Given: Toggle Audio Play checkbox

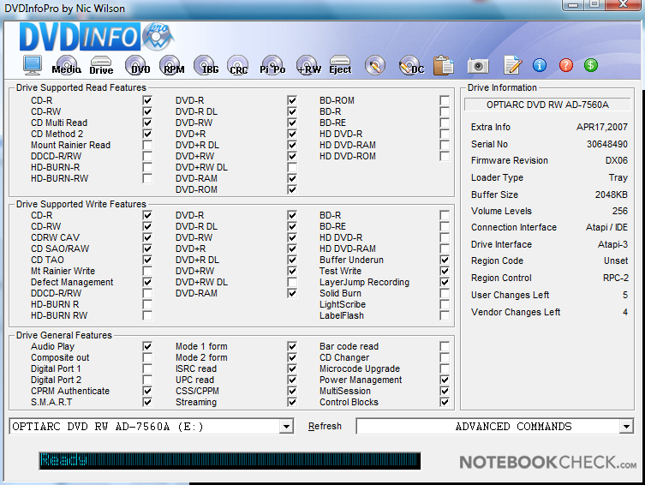Looking at the screenshot, I should pos(147,346).
